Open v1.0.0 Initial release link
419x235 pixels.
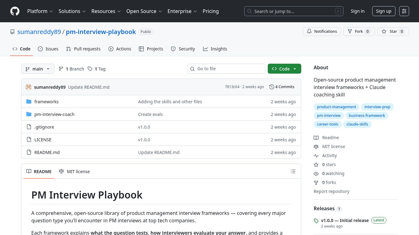point(345,220)
